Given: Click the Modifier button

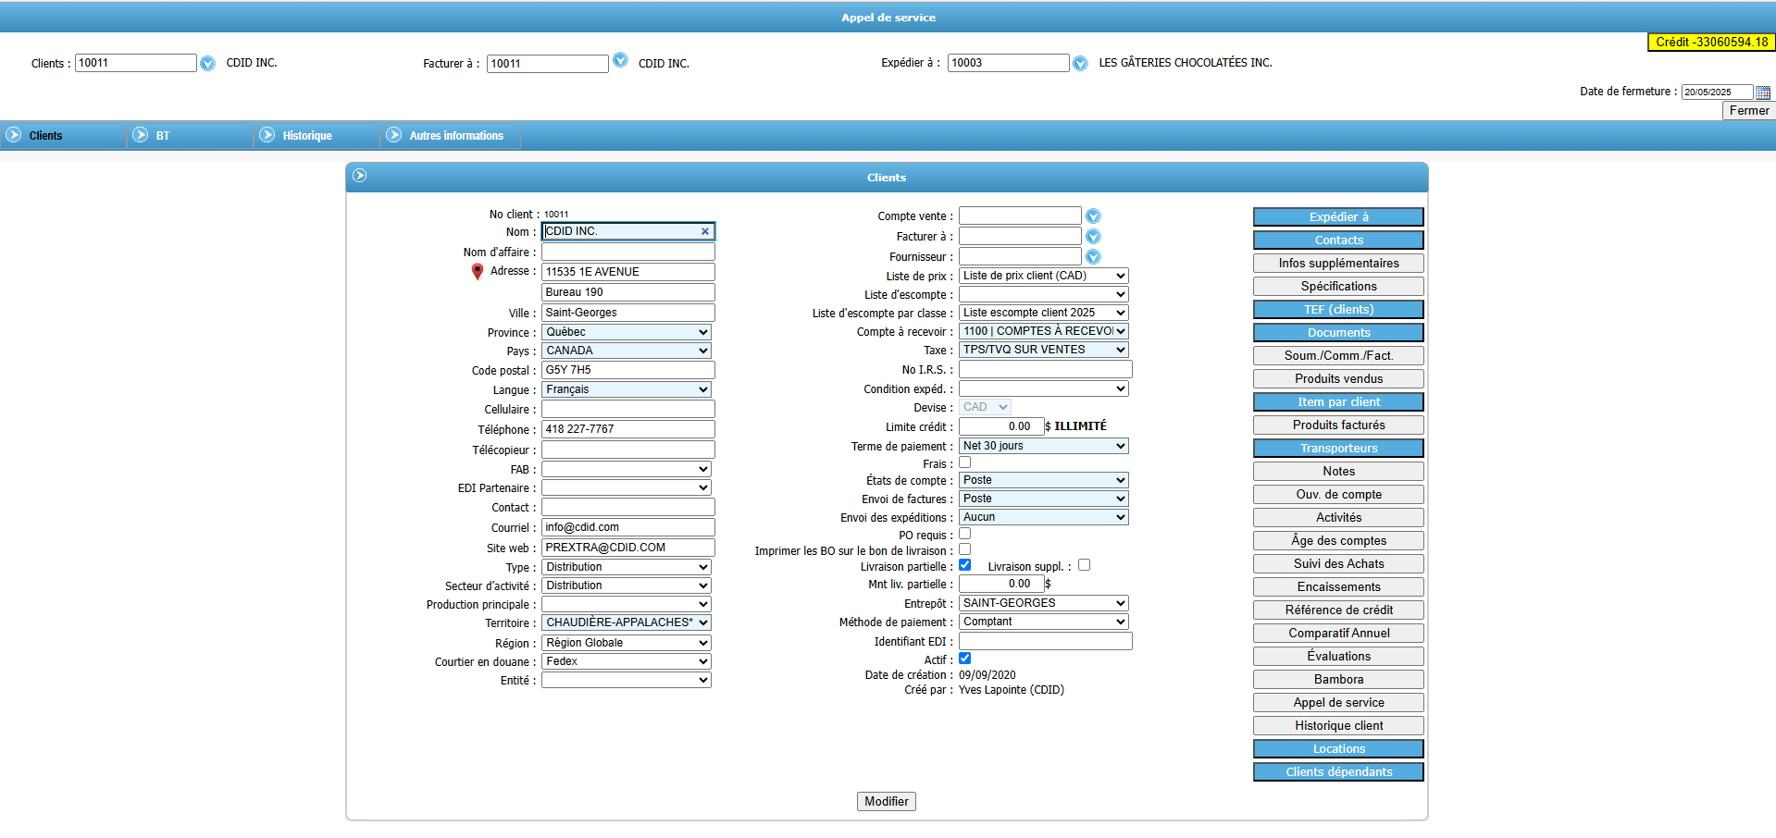Looking at the screenshot, I should coord(887,802).
